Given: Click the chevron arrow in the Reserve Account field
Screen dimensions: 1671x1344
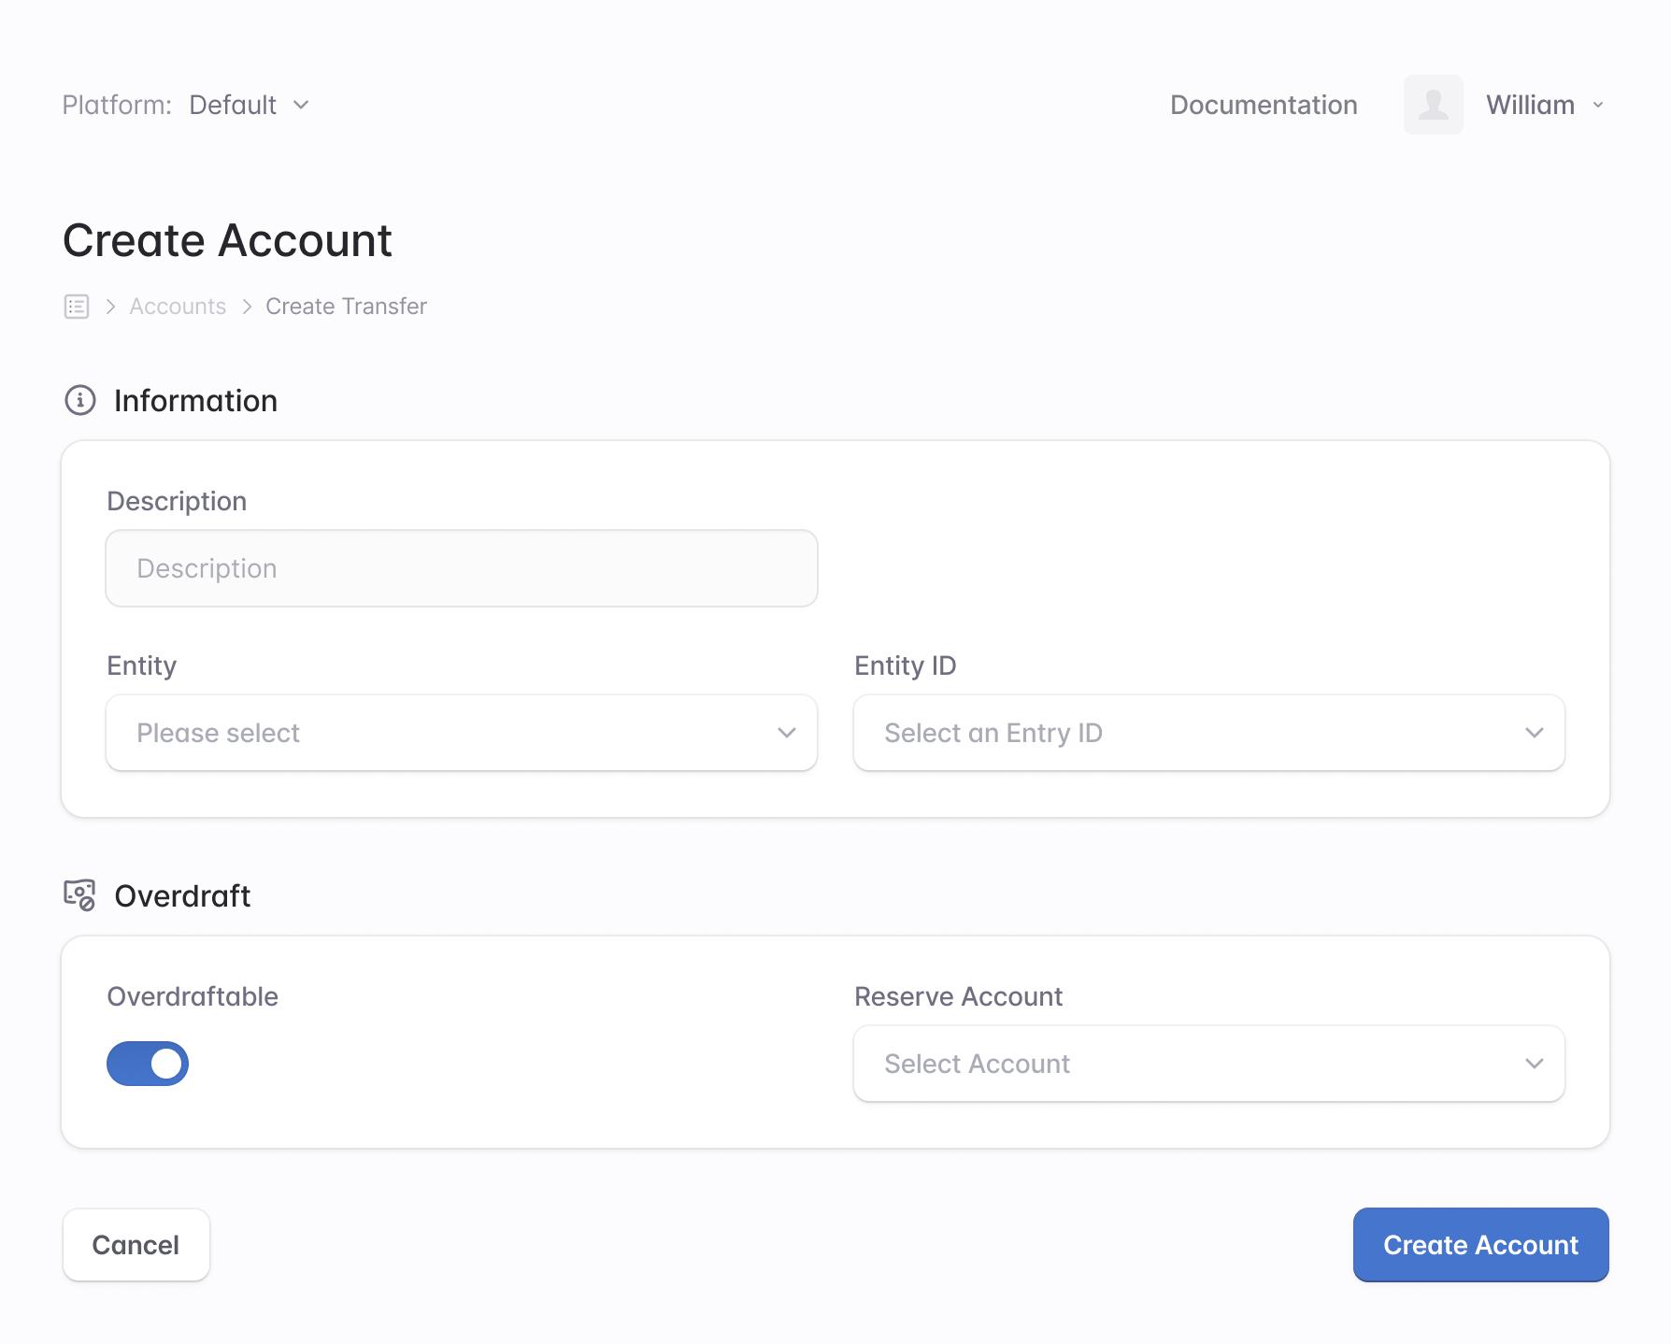Looking at the screenshot, I should pos(1534,1064).
